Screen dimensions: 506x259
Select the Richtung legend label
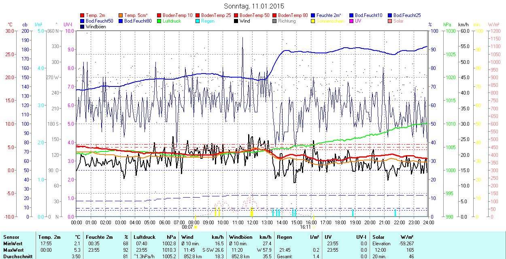pyautogui.click(x=287, y=21)
